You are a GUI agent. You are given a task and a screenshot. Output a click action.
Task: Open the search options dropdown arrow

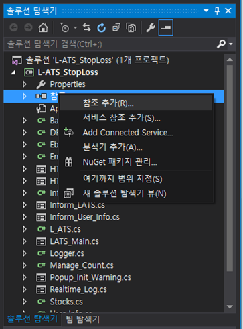click(x=231, y=44)
